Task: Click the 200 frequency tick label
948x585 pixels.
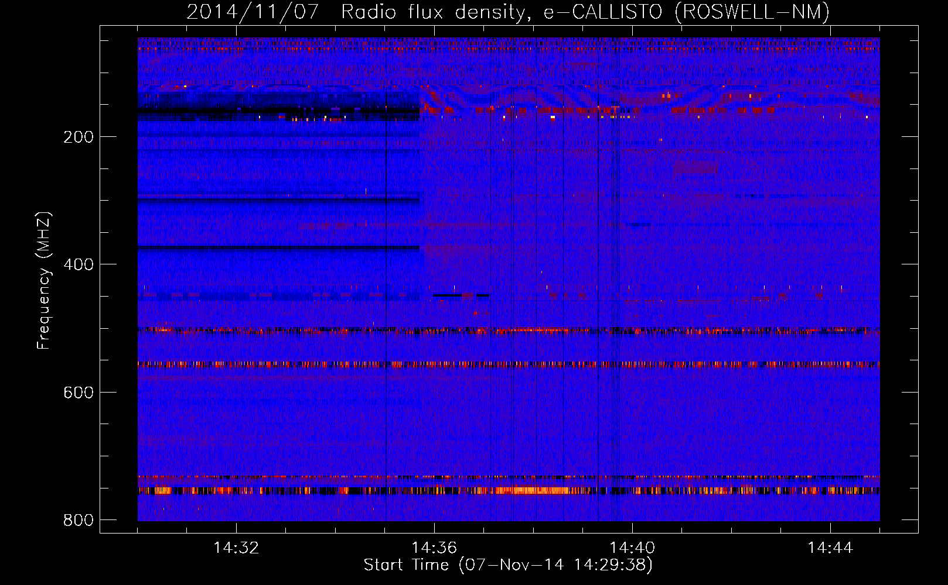Action: coord(79,137)
